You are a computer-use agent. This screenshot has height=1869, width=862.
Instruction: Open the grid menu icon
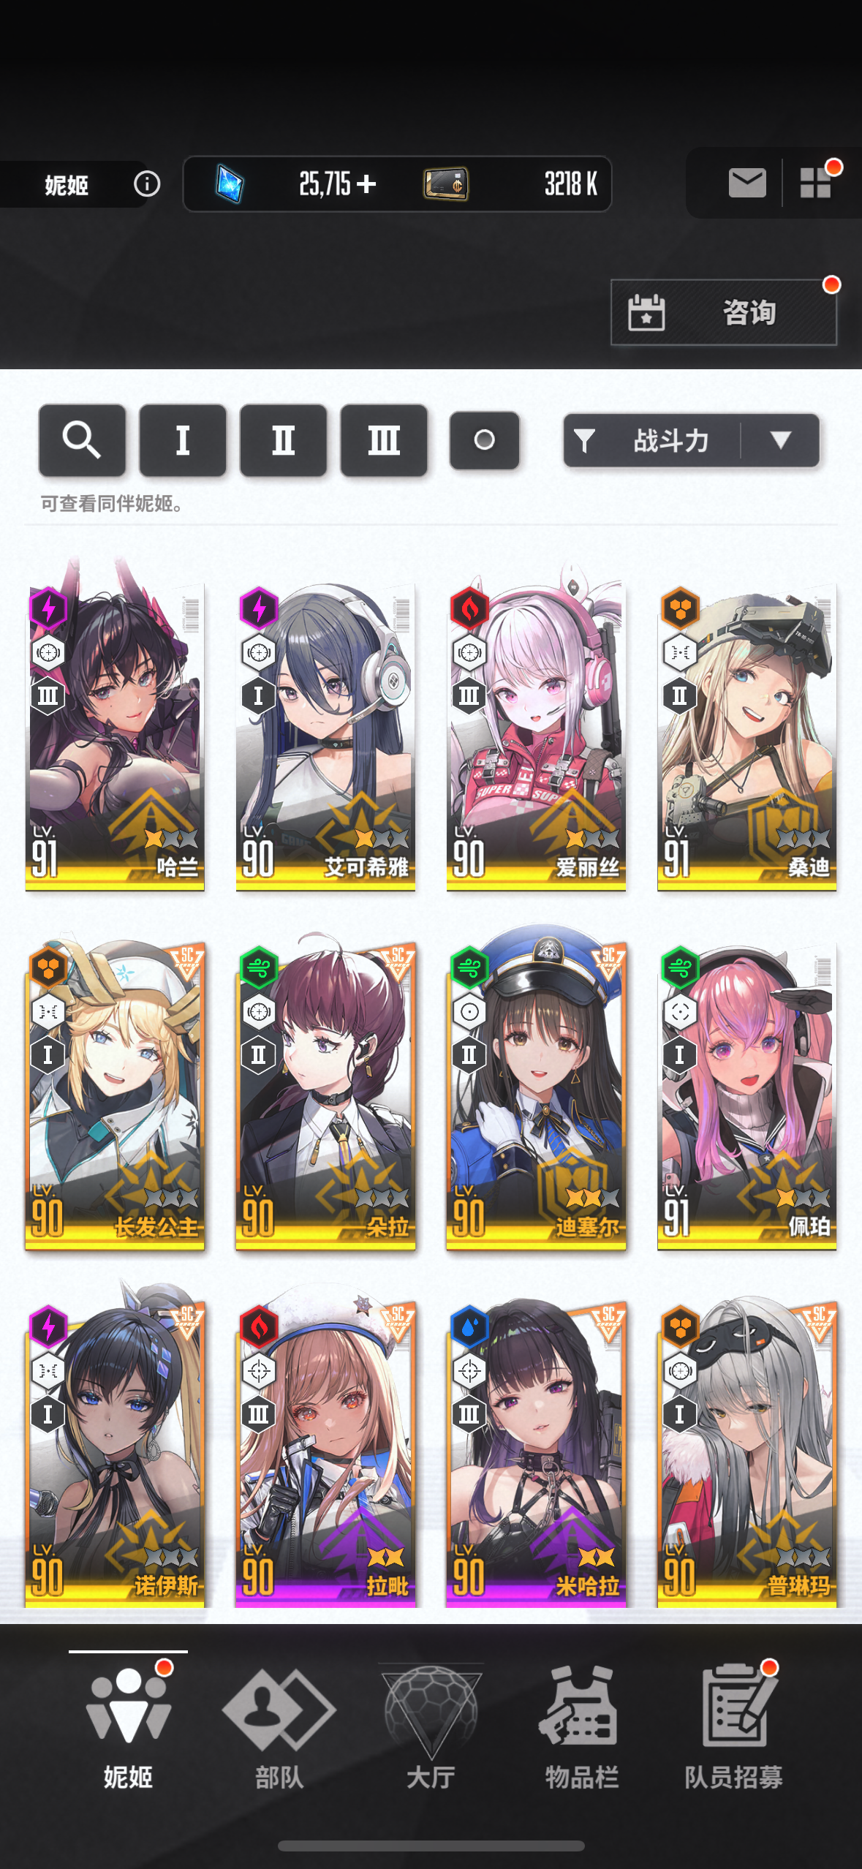point(815,183)
